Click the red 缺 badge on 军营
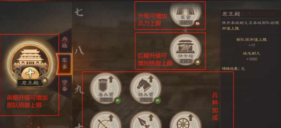Image resolution: width=281 pixels, height=128 pixels. [198, 23]
